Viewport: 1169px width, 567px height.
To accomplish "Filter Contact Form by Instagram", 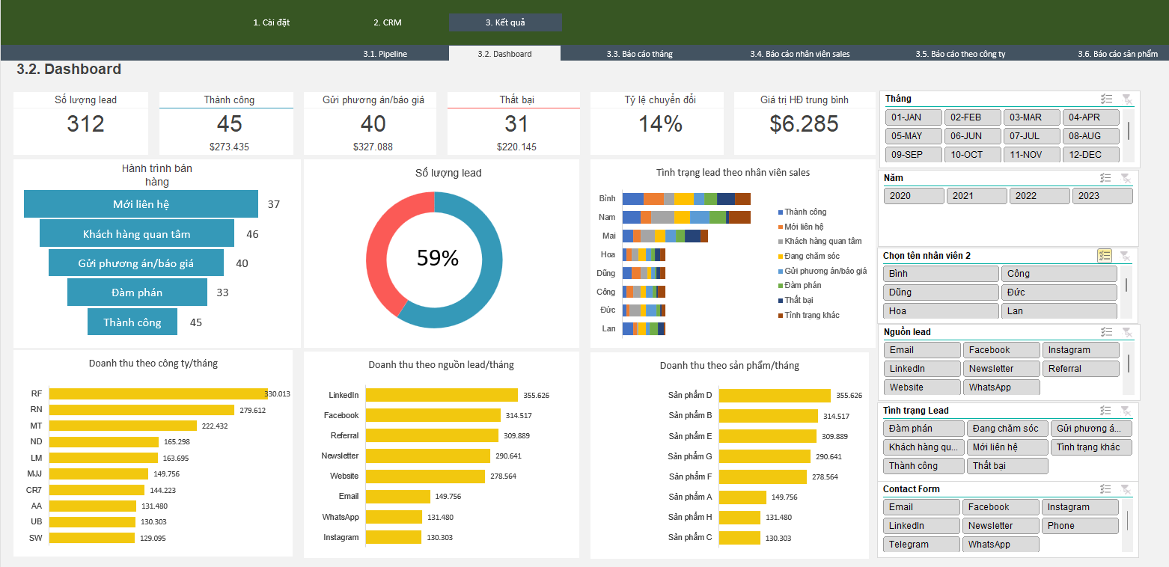I will coord(1080,507).
